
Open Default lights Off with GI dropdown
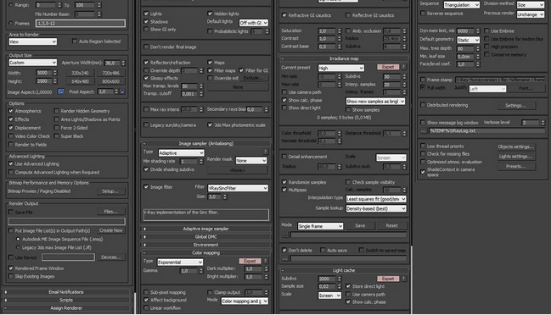pyautogui.click(x=253, y=23)
